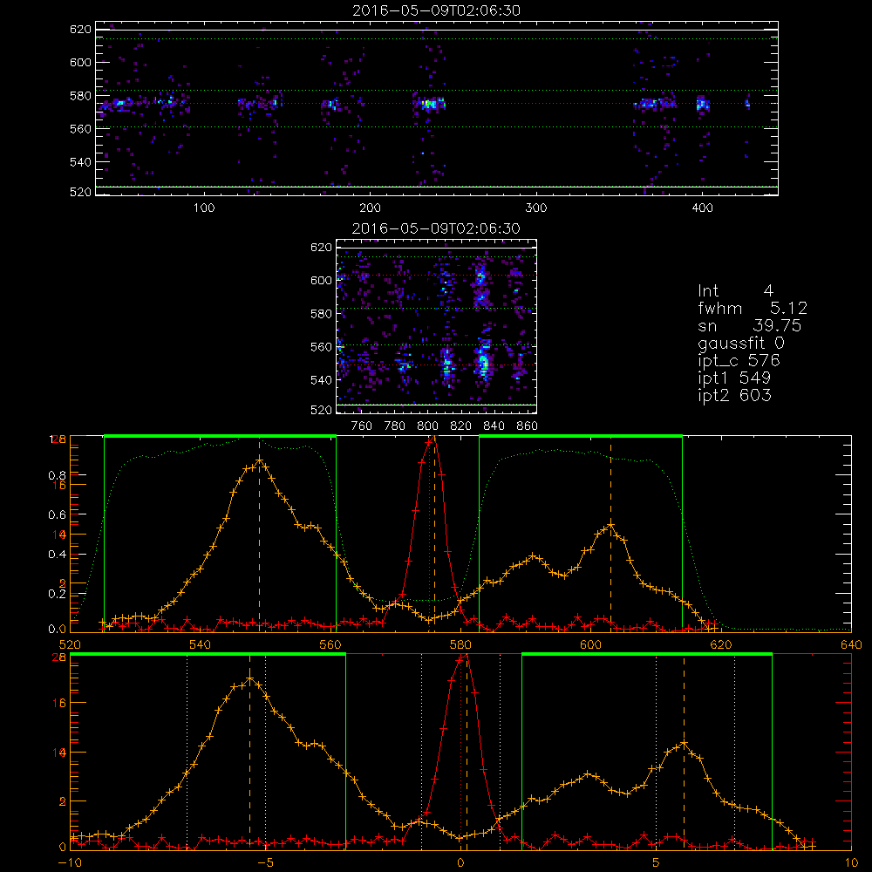Click x-axis label -10 of bottom plot

coord(70,862)
